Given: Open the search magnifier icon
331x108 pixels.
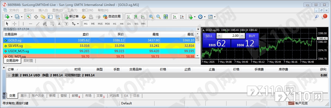Looking at the screenshot, I should tap(317, 17).
